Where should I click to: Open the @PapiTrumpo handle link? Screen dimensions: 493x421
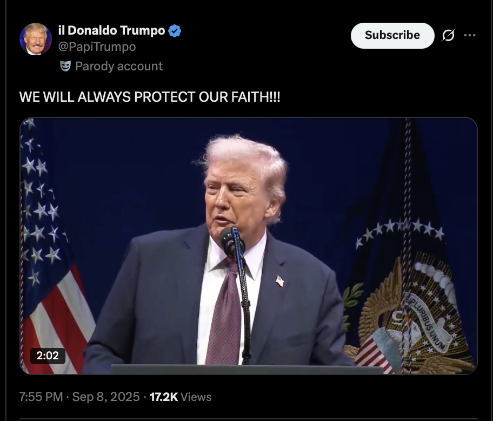point(97,47)
